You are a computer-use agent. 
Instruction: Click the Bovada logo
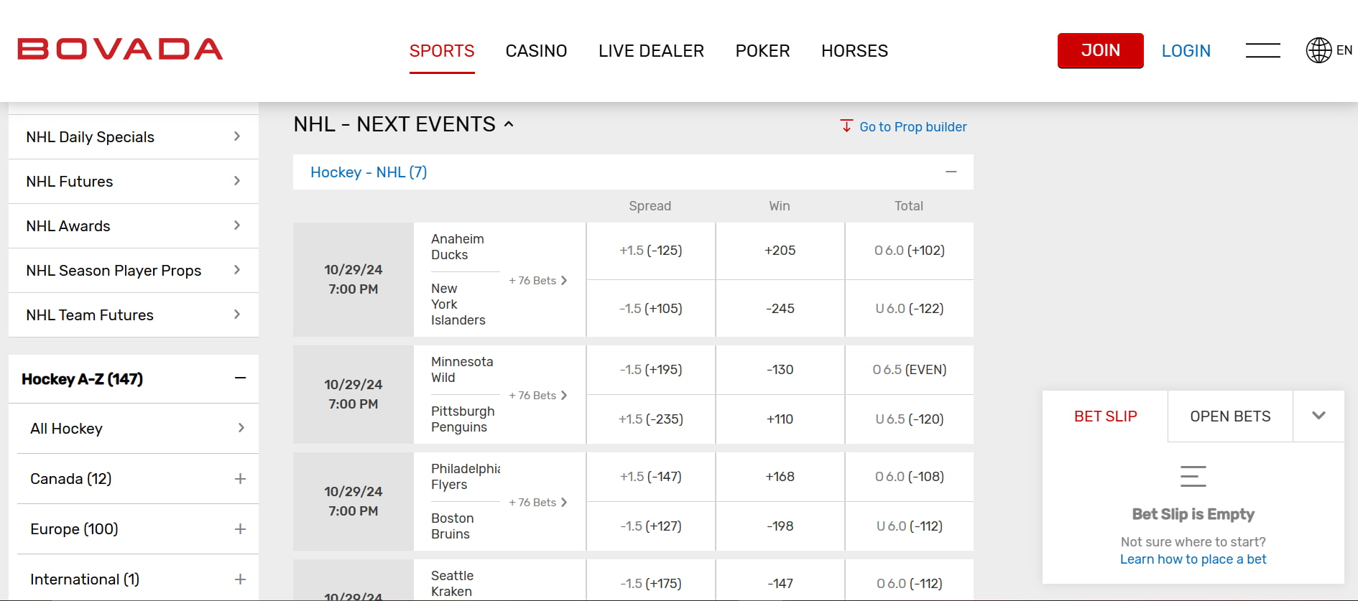[120, 50]
